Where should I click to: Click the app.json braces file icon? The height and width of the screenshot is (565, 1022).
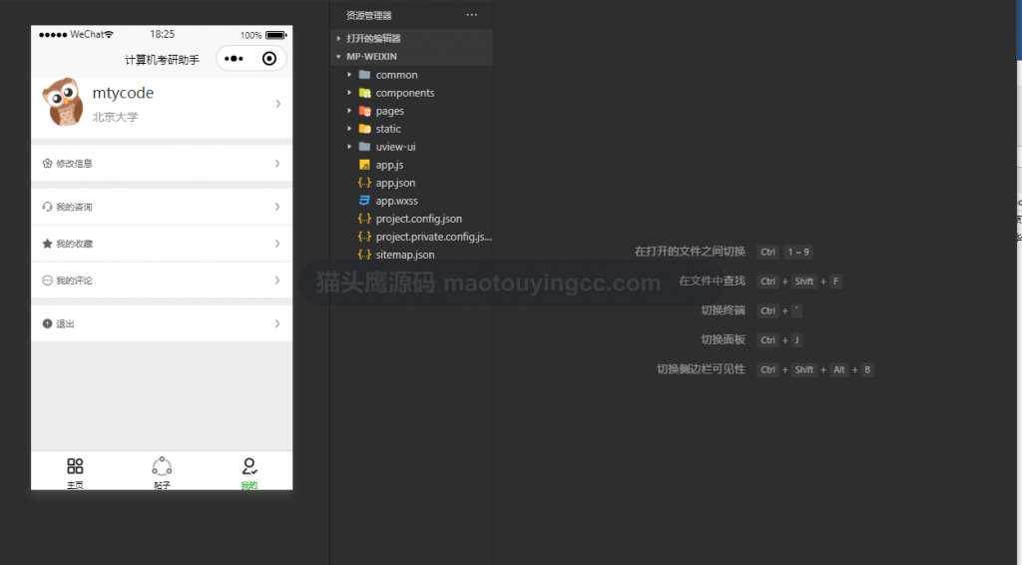pos(365,183)
